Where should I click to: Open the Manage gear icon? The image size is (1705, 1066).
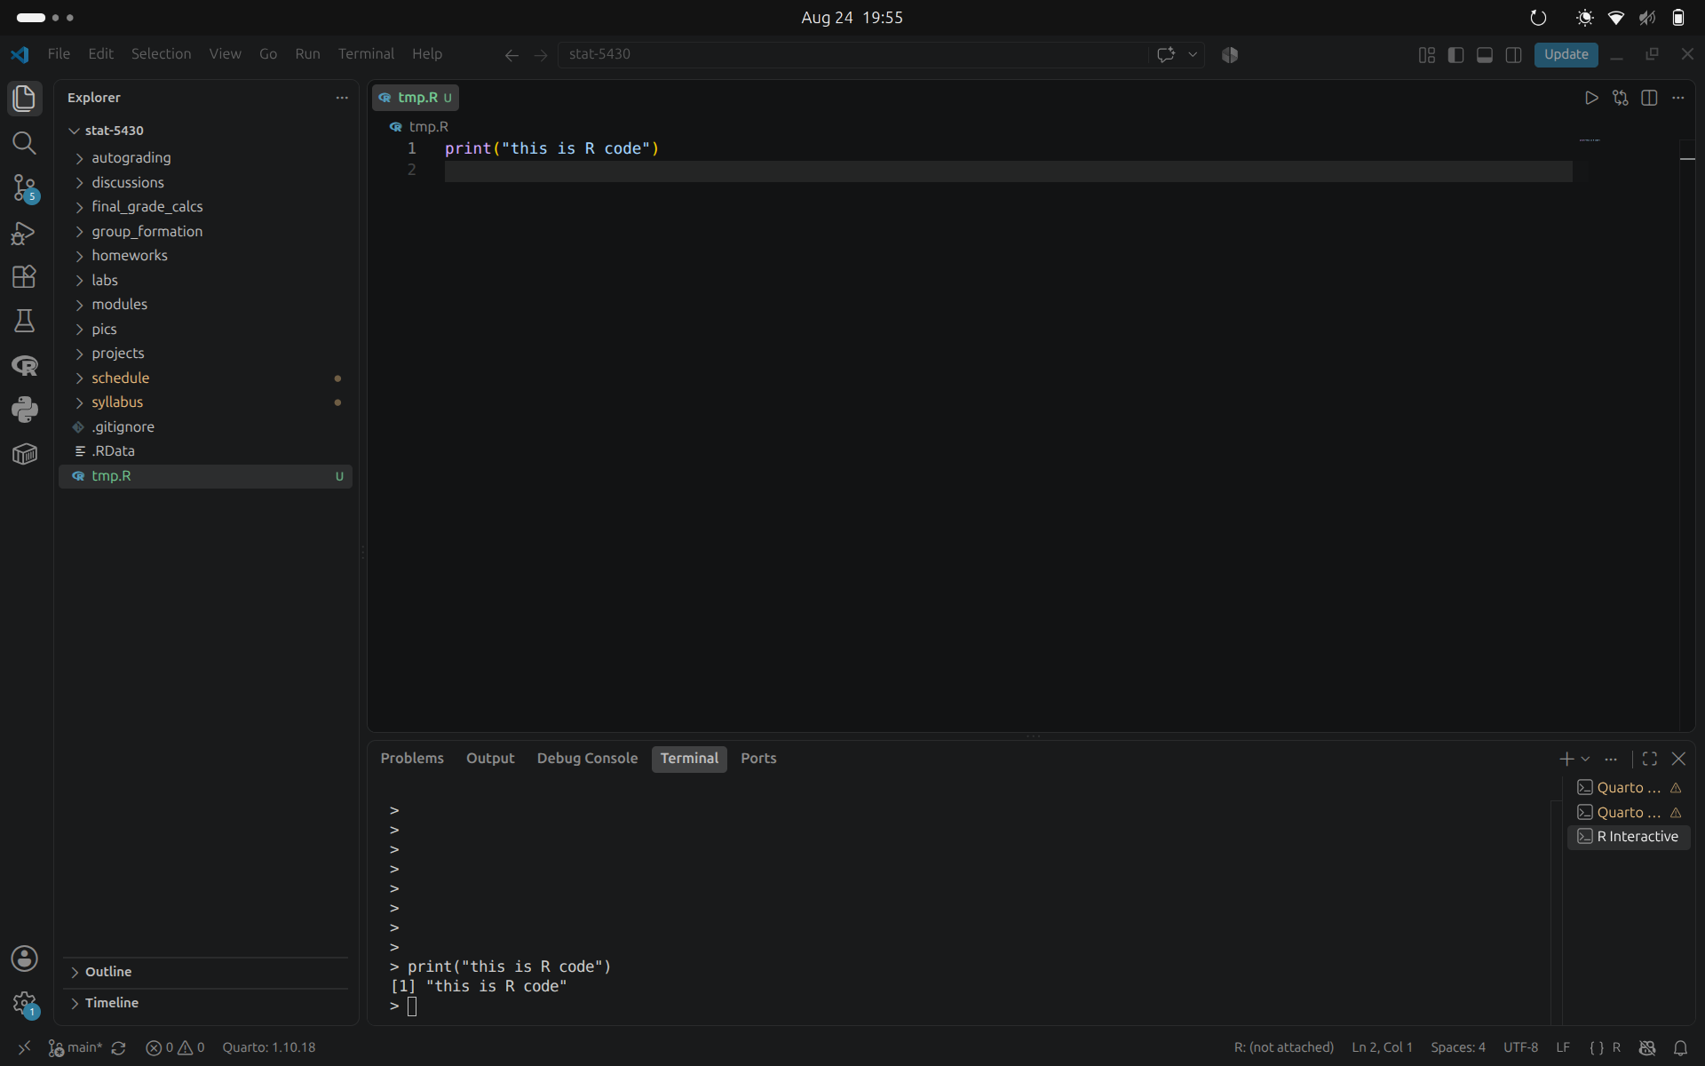(x=24, y=1005)
